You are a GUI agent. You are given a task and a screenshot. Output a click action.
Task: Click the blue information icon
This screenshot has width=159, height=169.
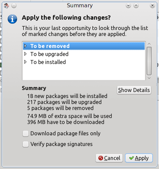[12, 19]
